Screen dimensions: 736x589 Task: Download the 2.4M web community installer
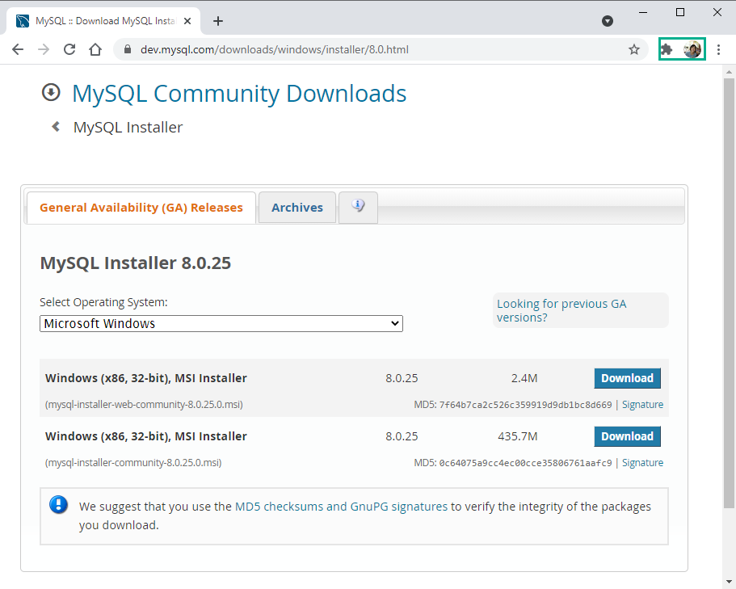click(627, 378)
